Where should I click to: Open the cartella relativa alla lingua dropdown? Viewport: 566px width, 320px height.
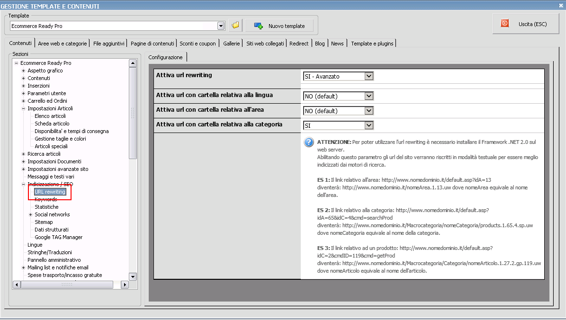(369, 96)
